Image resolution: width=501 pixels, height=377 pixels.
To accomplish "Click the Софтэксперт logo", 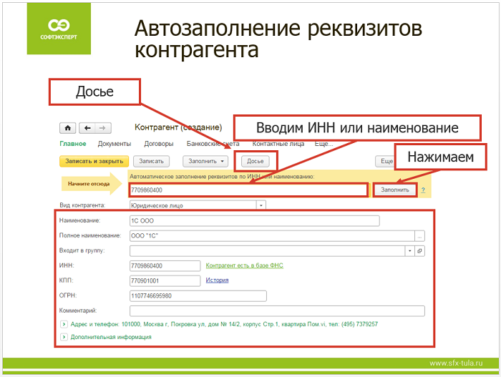I will (59, 29).
